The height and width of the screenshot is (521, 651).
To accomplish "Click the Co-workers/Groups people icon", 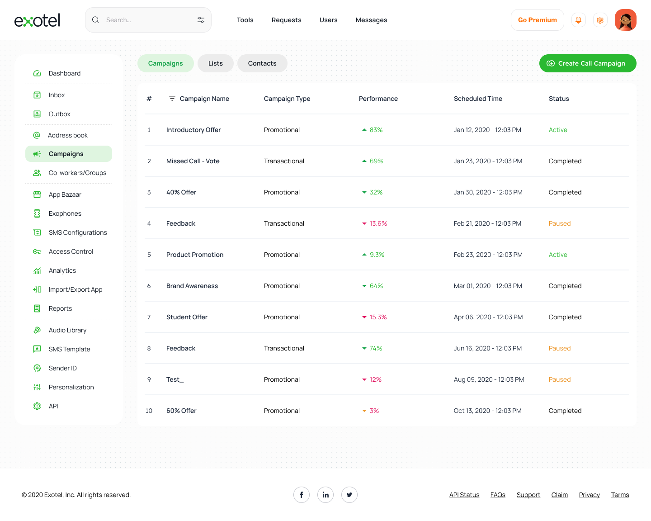I will (x=37, y=173).
